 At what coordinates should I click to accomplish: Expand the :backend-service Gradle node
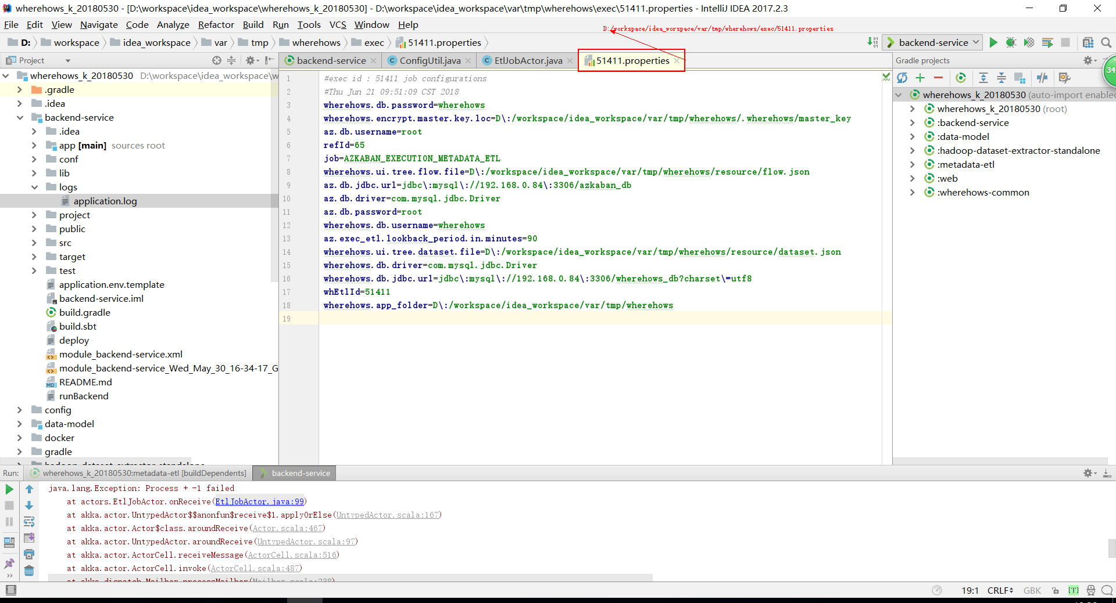pos(911,122)
